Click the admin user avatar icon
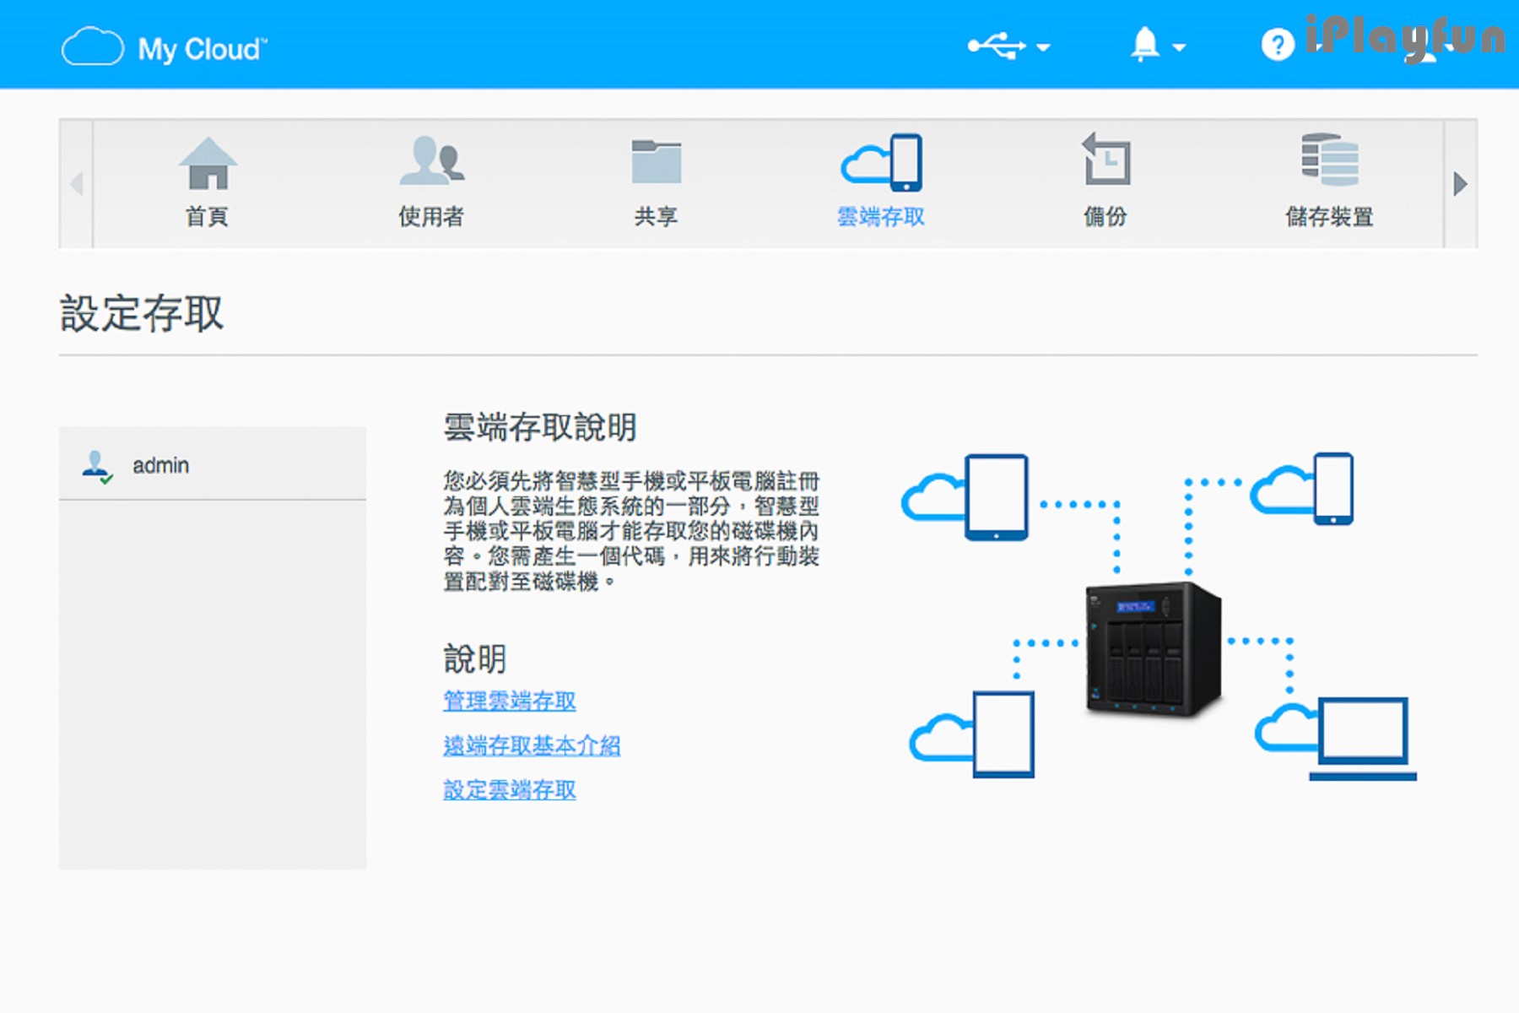Viewport: 1519px width, 1013px height. (x=96, y=466)
